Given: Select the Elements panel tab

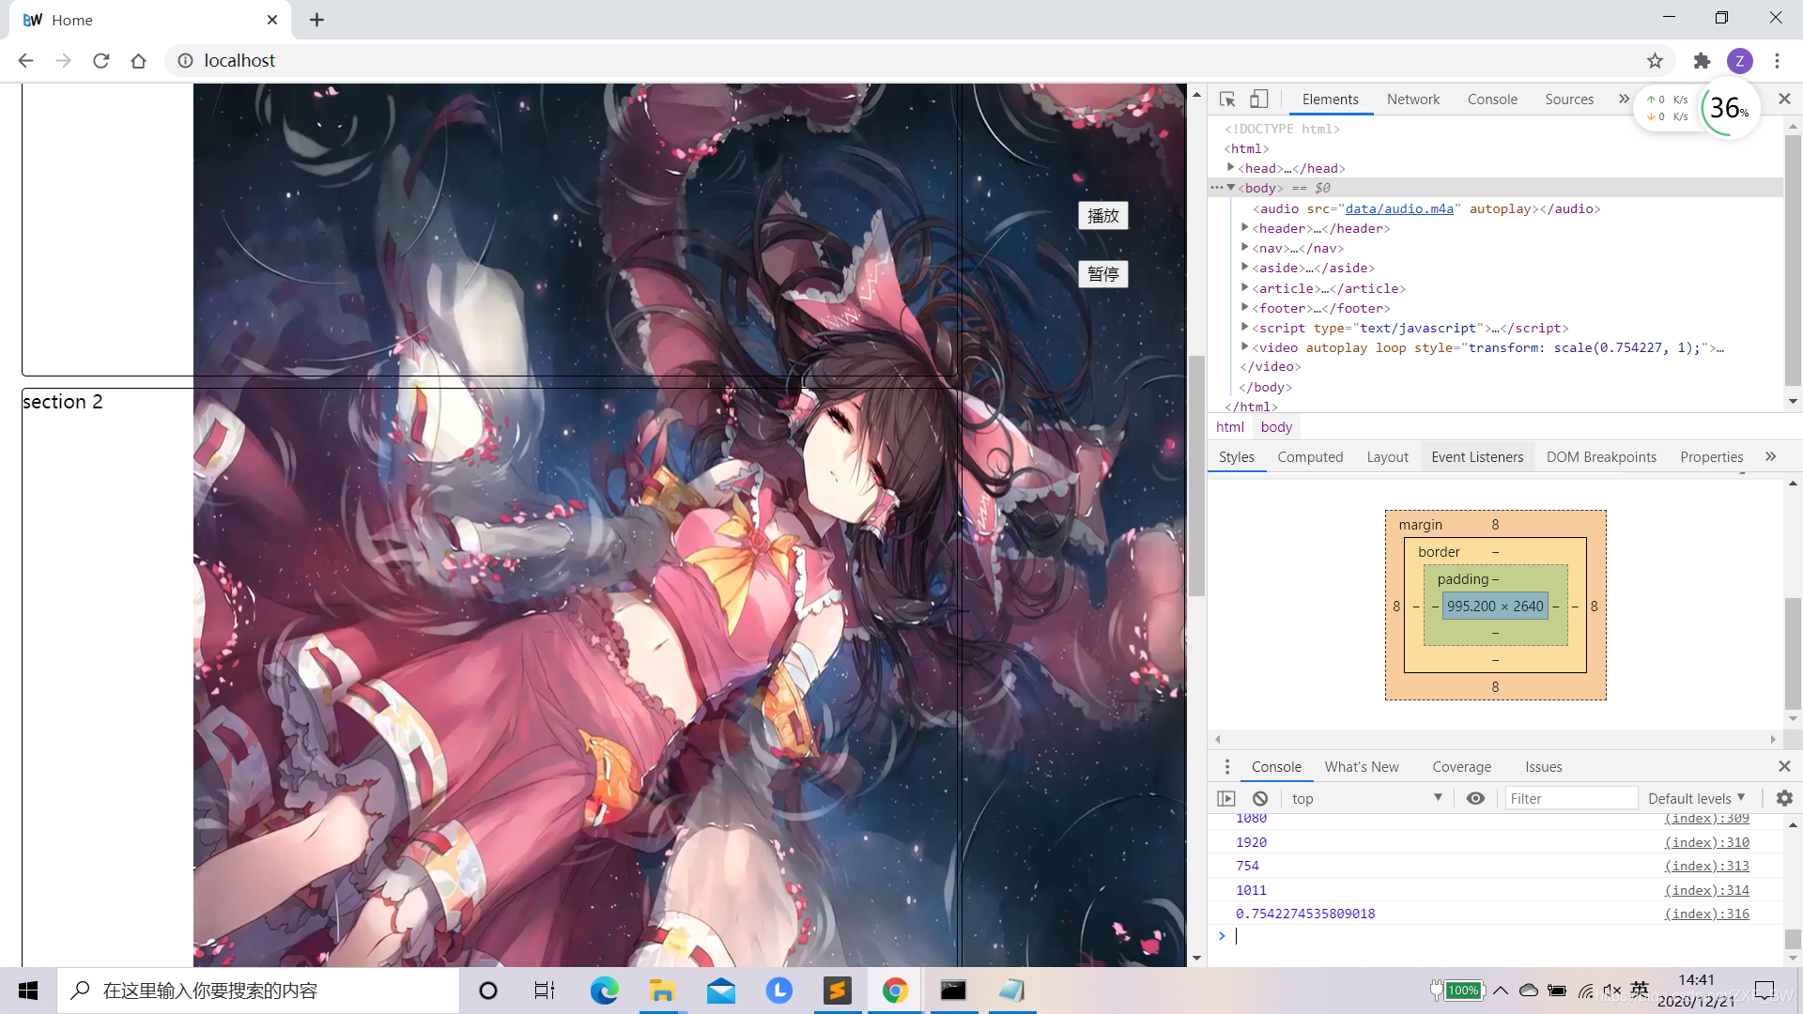Looking at the screenshot, I should click(1330, 100).
